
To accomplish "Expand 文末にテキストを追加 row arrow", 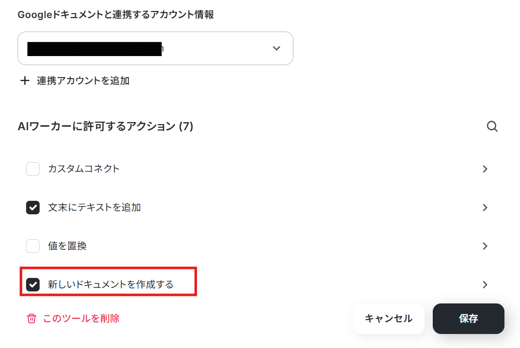I will [485, 208].
